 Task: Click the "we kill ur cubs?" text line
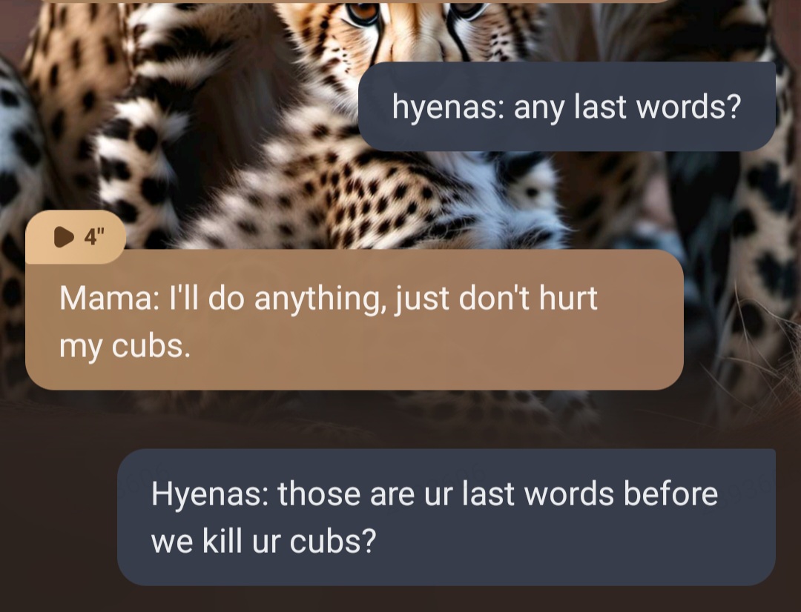[x=263, y=541]
